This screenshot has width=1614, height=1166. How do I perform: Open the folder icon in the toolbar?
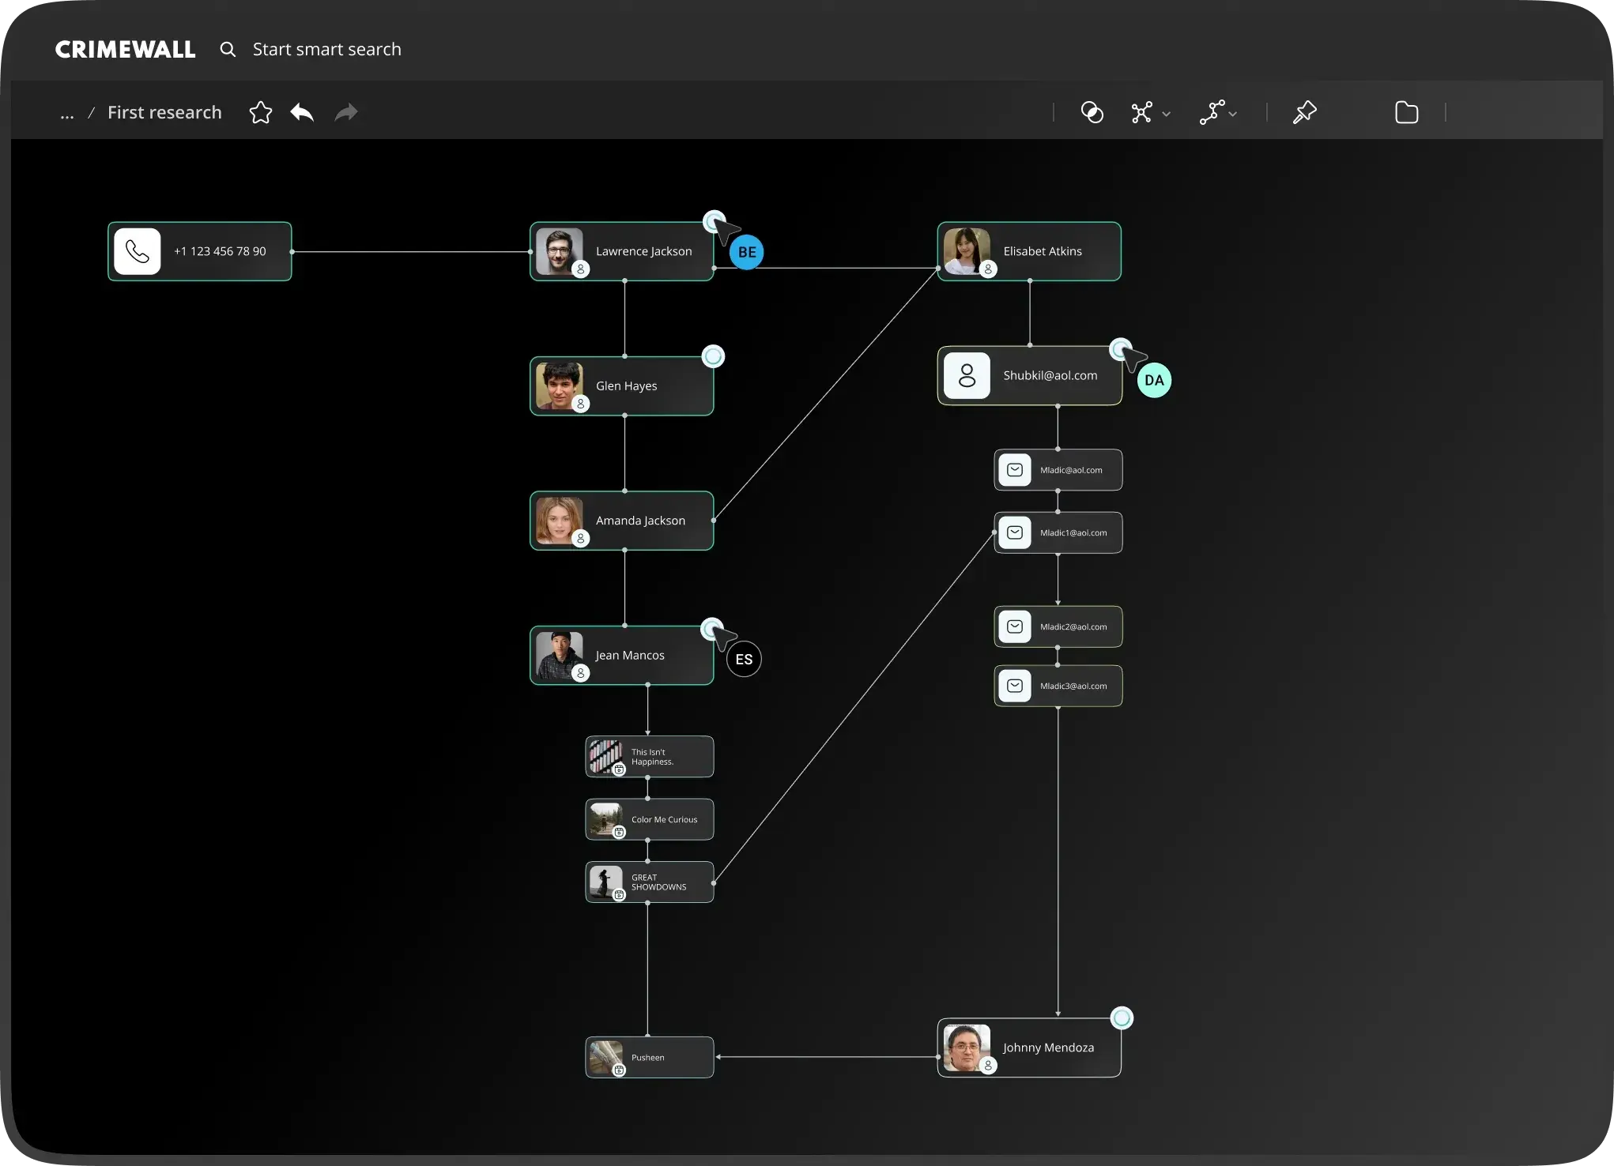[x=1407, y=112]
